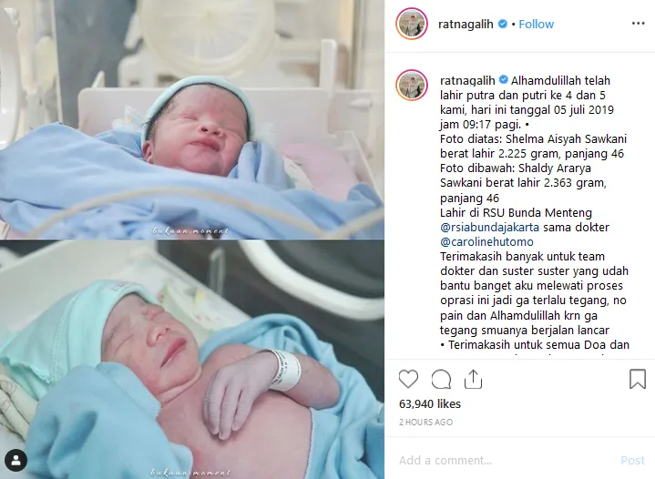The image size is (655, 479).
Task: Open the ratnagalih username in the caption
Action: [467, 80]
